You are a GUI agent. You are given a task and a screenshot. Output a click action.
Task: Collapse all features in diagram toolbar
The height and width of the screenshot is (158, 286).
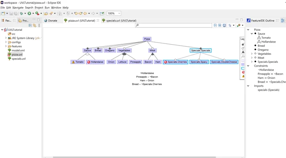215,25
